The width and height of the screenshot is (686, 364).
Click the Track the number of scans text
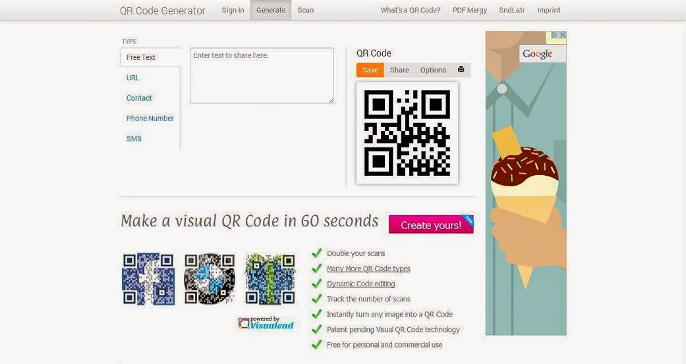(368, 299)
